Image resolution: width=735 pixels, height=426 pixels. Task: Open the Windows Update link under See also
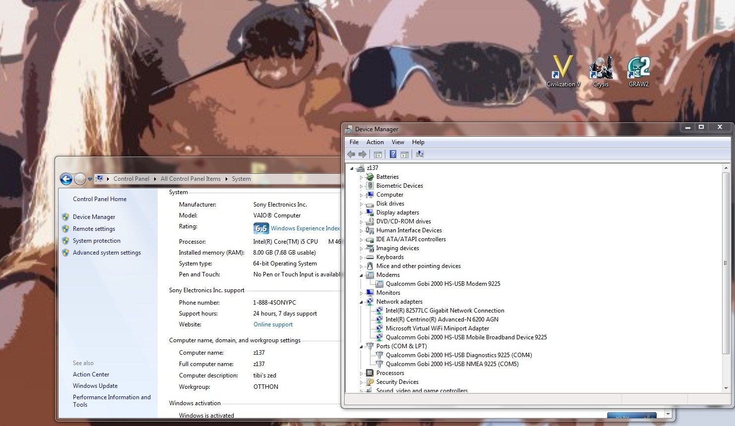click(95, 386)
